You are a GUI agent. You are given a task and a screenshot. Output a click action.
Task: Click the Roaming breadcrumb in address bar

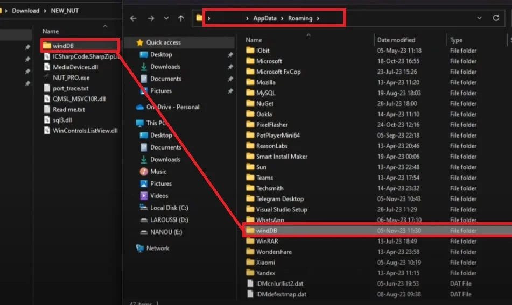point(300,18)
